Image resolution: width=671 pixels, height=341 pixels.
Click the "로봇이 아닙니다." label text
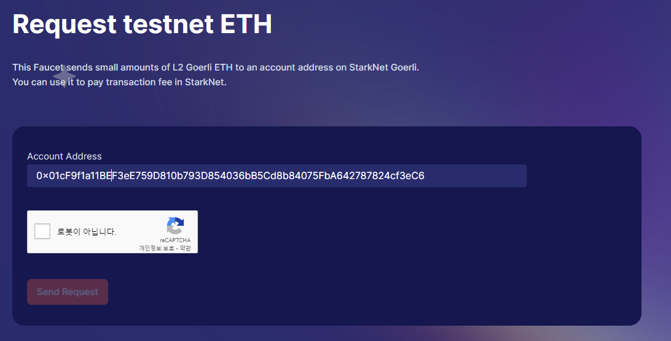tap(87, 232)
